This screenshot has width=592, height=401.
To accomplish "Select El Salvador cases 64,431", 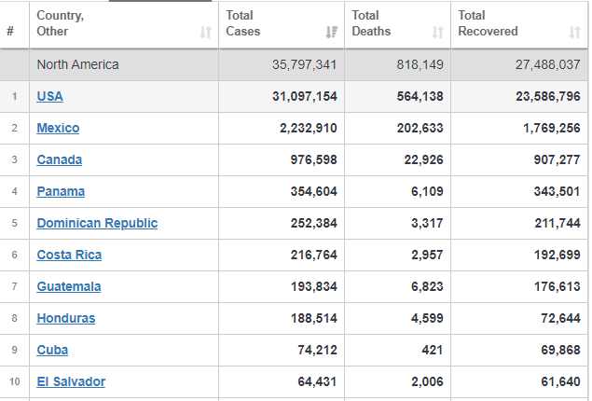I will [317, 381].
